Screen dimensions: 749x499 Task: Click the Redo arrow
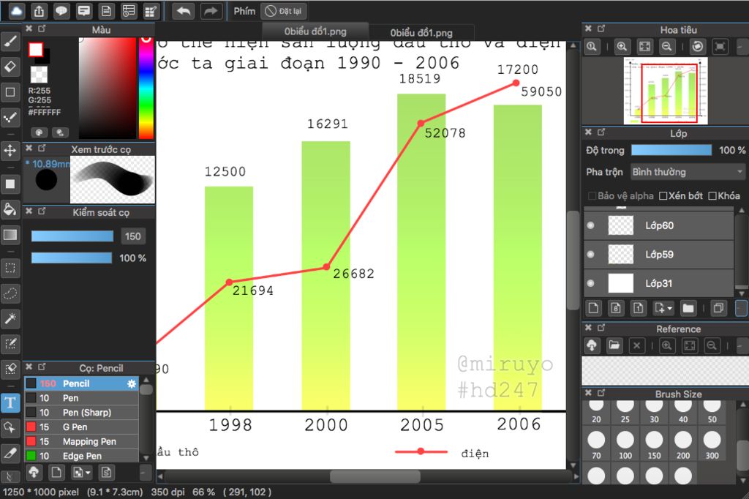click(211, 10)
